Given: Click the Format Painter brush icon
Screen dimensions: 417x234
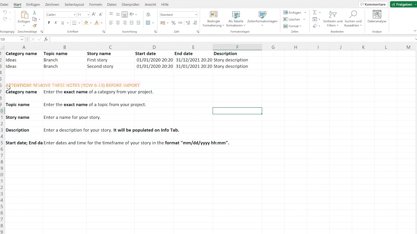Looking at the screenshot, I should (x=35, y=26).
